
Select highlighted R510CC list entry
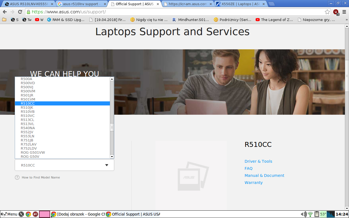62,104
